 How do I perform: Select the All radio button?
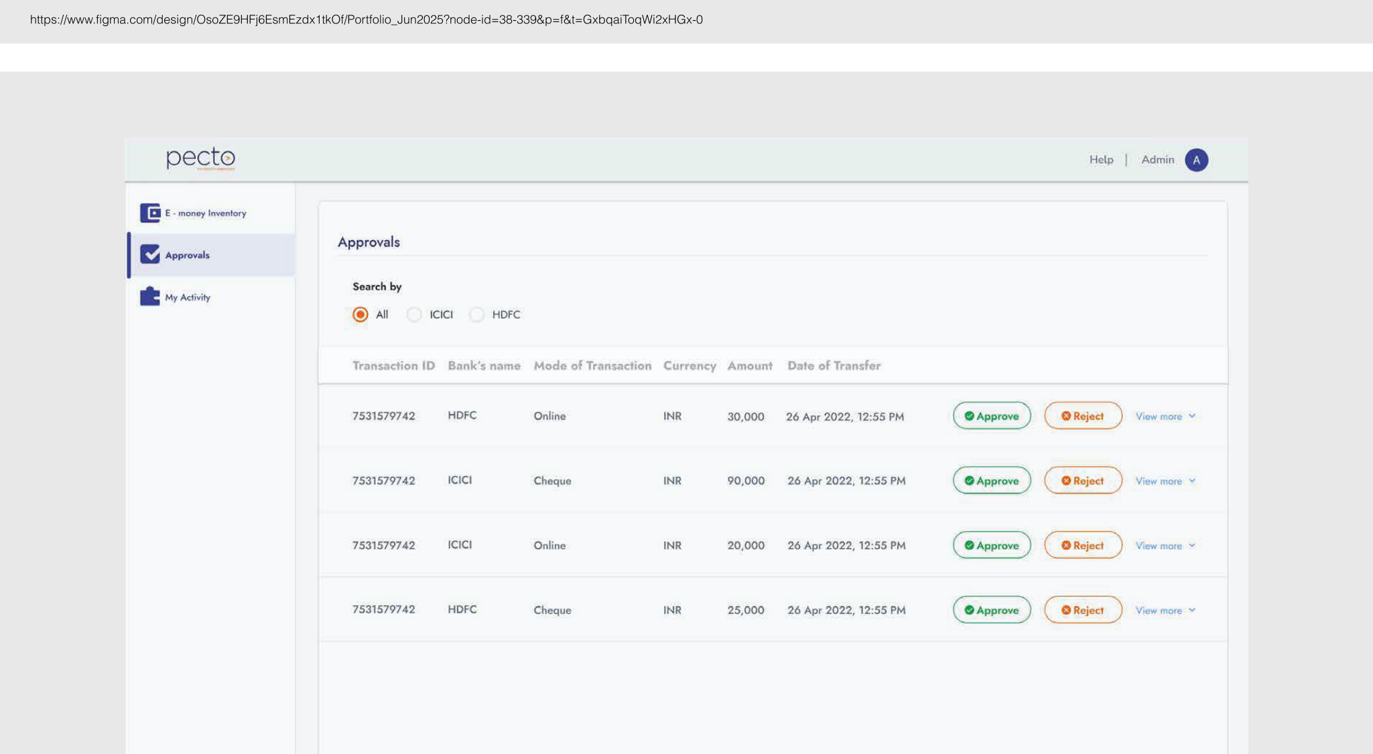[x=361, y=315]
